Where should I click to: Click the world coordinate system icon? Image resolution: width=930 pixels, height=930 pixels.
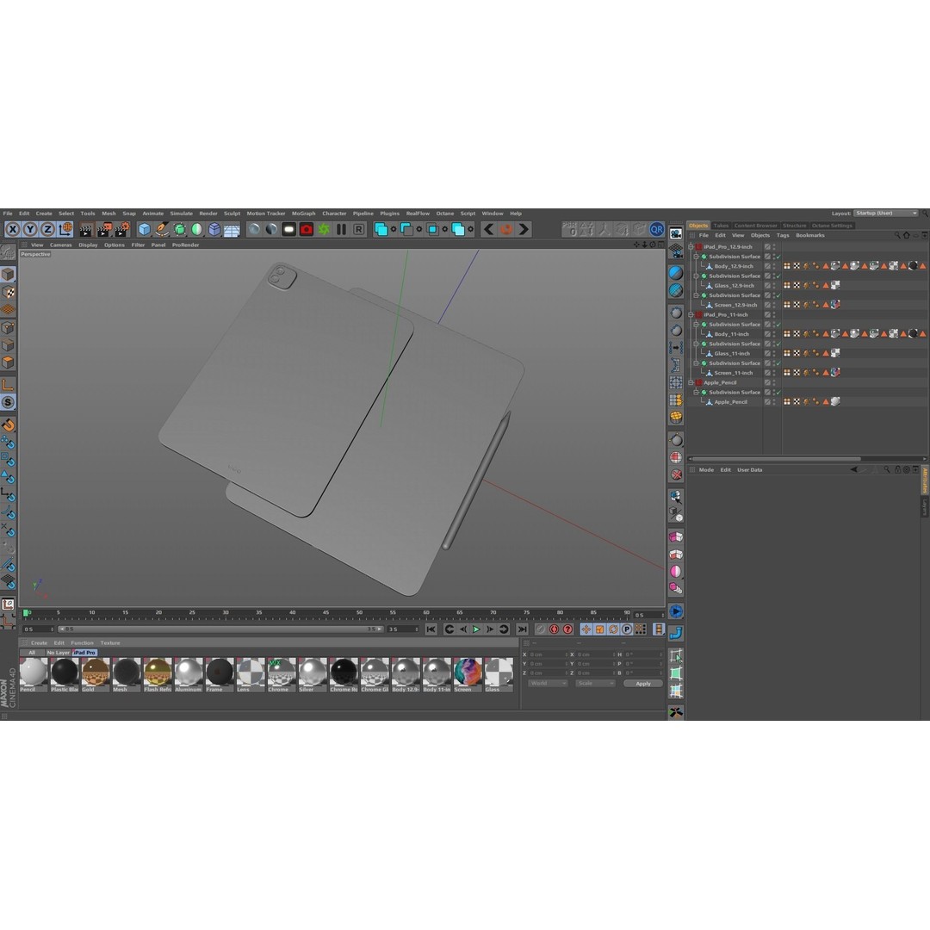[x=65, y=230]
